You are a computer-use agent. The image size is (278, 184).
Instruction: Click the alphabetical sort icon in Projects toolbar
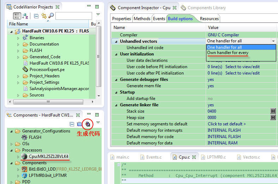(x=25, y=16)
